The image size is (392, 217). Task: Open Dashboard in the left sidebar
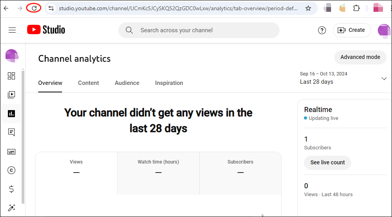point(11,76)
